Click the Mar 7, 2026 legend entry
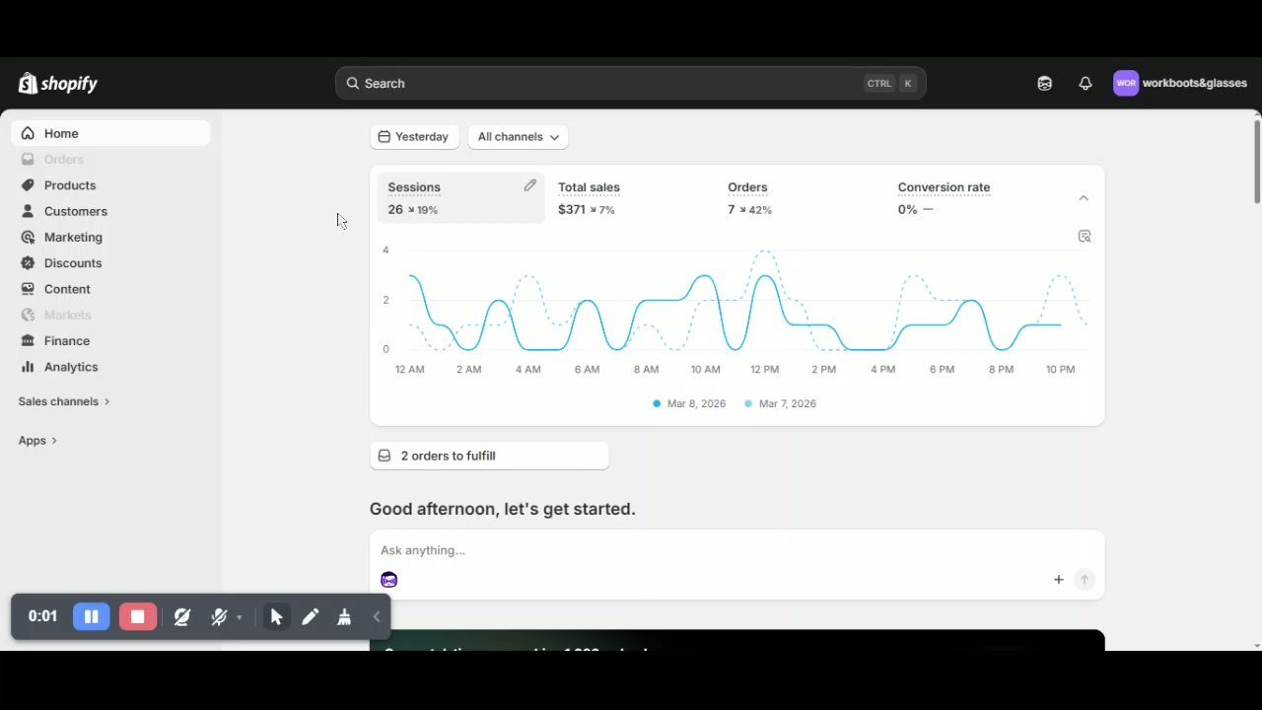The image size is (1262, 710). [780, 403]
